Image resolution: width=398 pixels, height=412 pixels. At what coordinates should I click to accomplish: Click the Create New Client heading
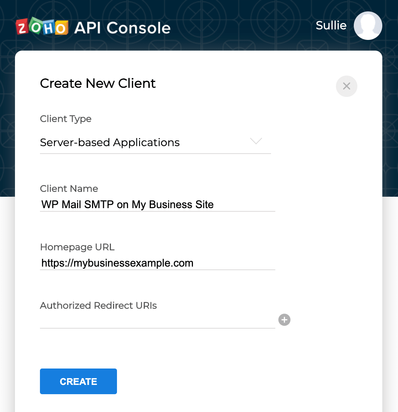click(x=98, y=83)
